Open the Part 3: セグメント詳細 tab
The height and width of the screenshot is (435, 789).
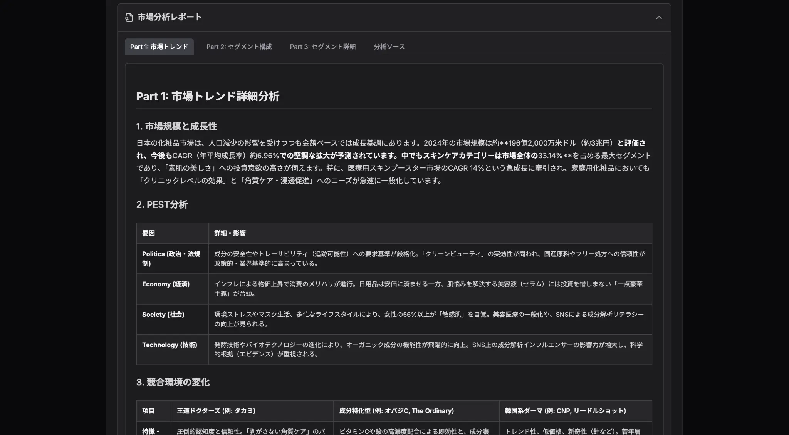tap(322, 47)
